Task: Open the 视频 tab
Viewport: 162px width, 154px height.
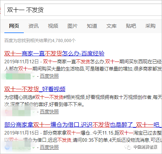Action: pyautogui.click(x=53, y=26)
